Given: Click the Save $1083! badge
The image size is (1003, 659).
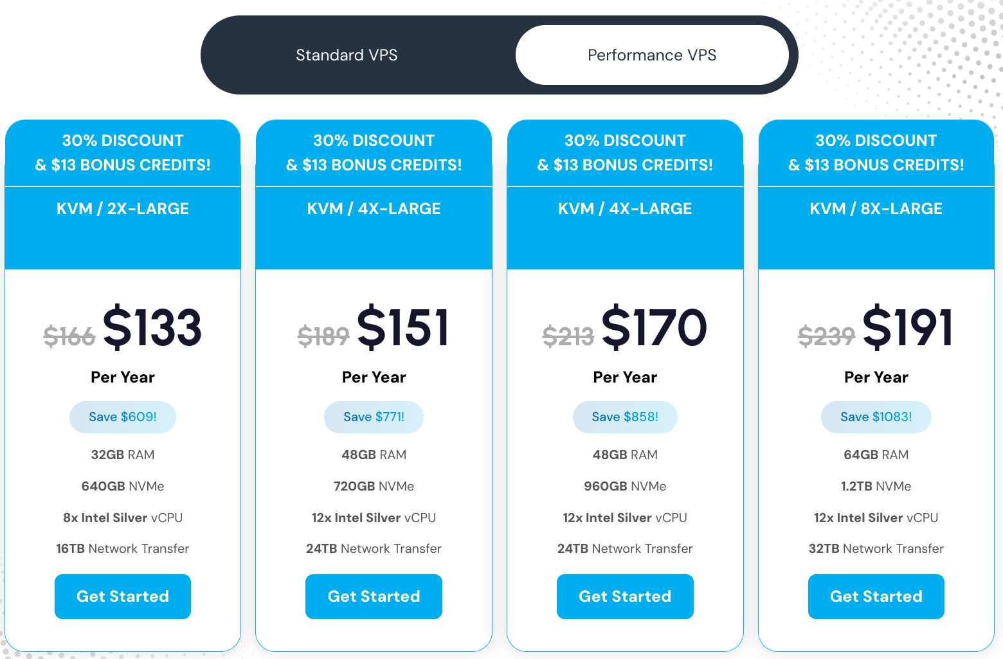Looking at the screenshot, I should pos(876,417).
